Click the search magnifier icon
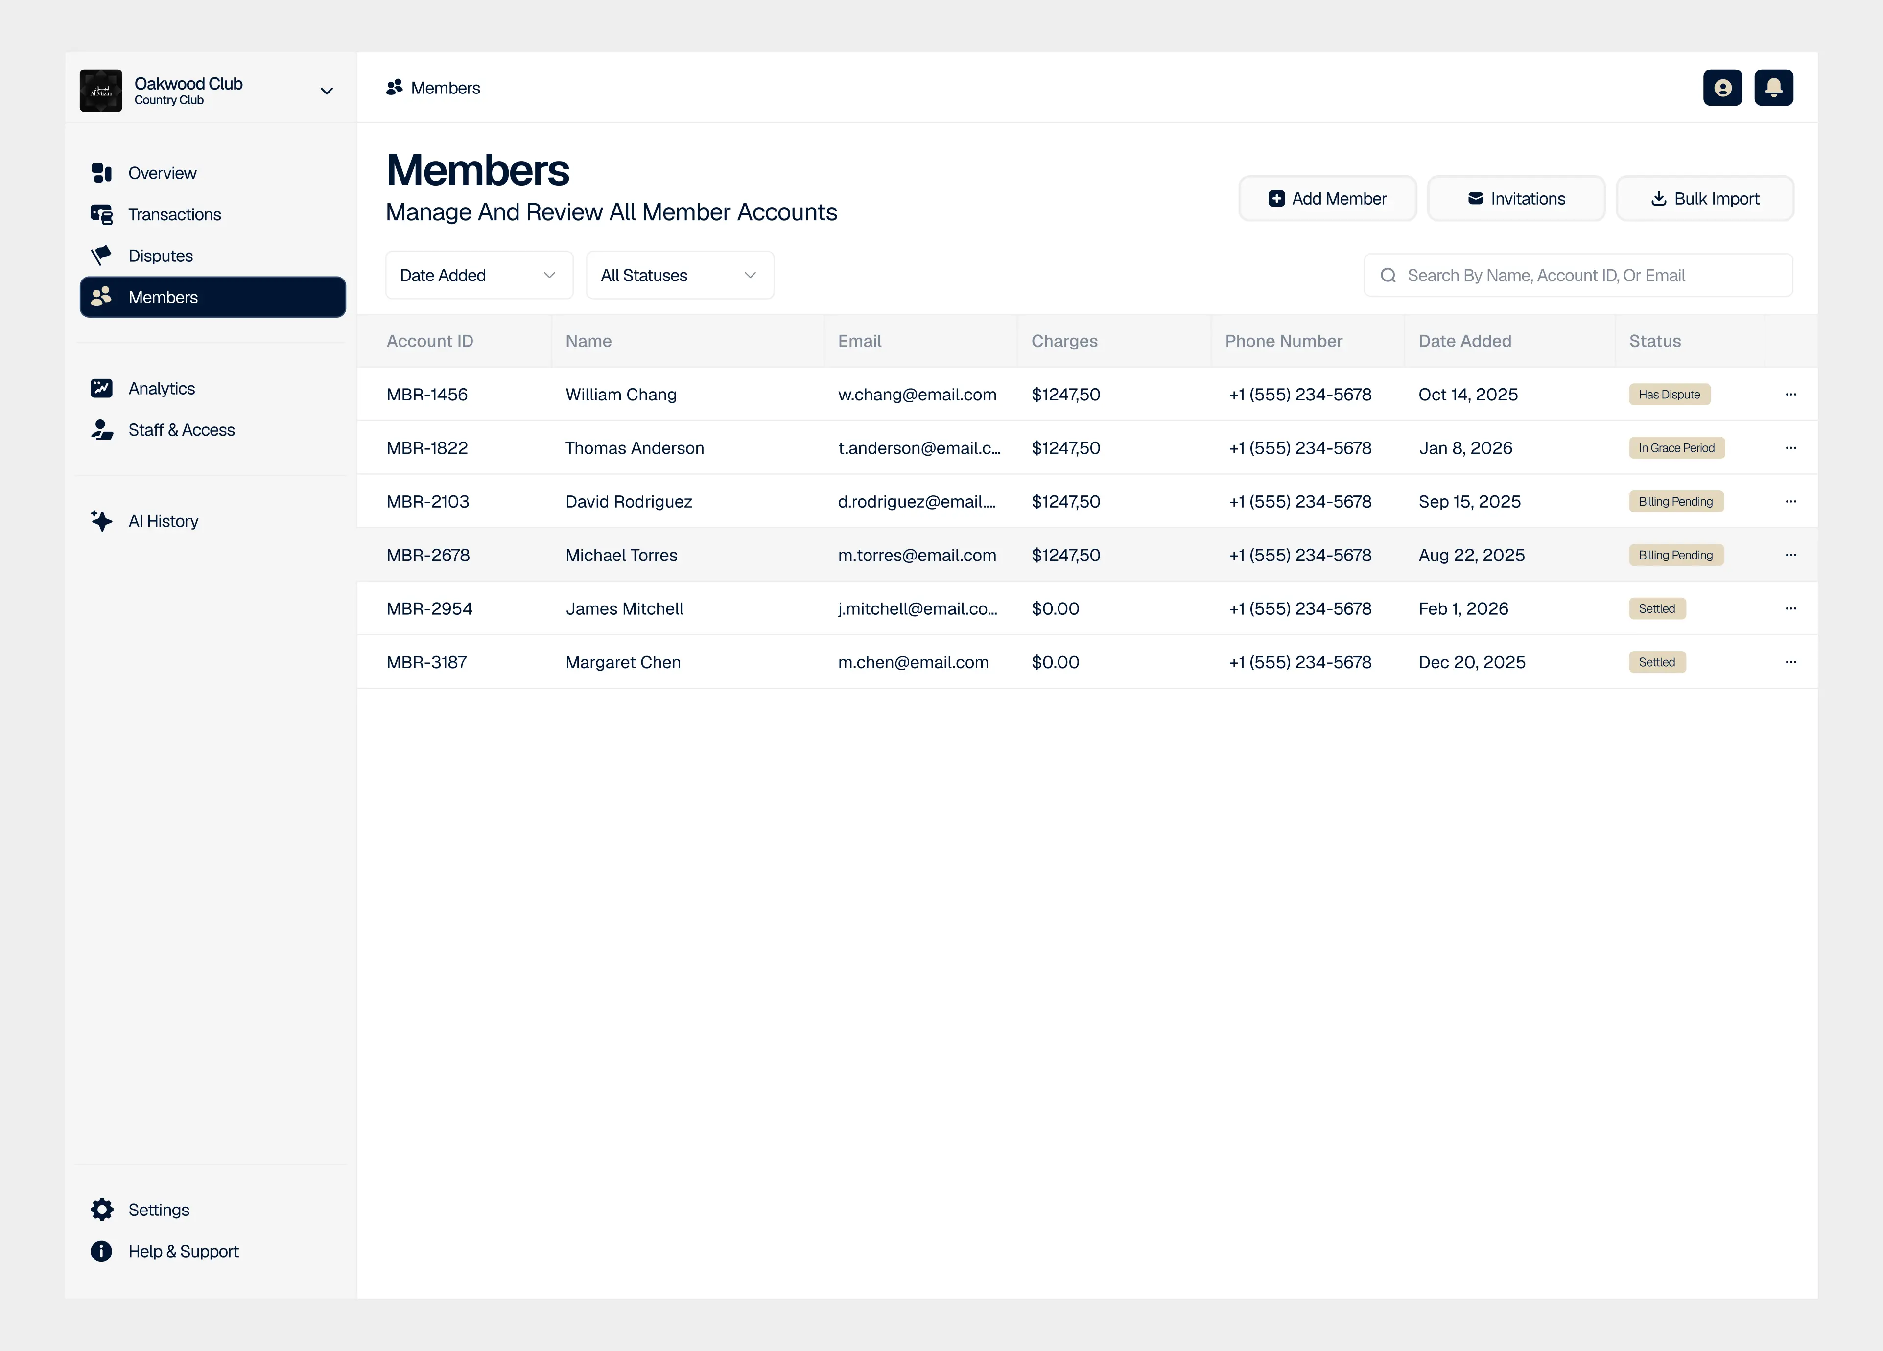Viewport: 1883px width, 1351px height. (1388, 275)
